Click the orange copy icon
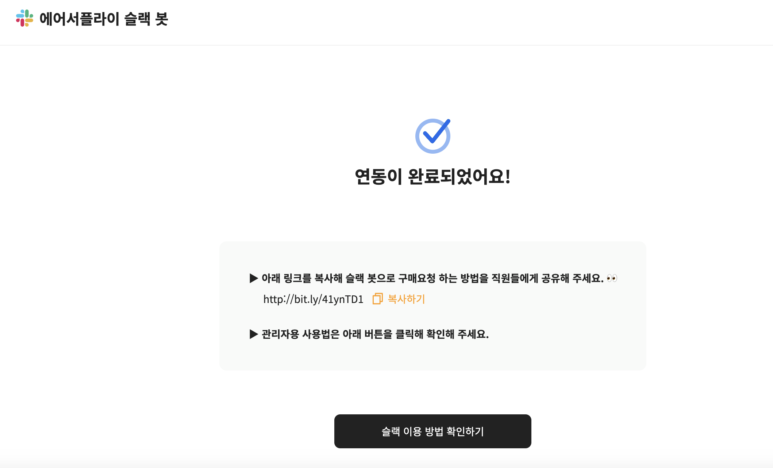Screen dimensions: 773x468 (377, 299)
